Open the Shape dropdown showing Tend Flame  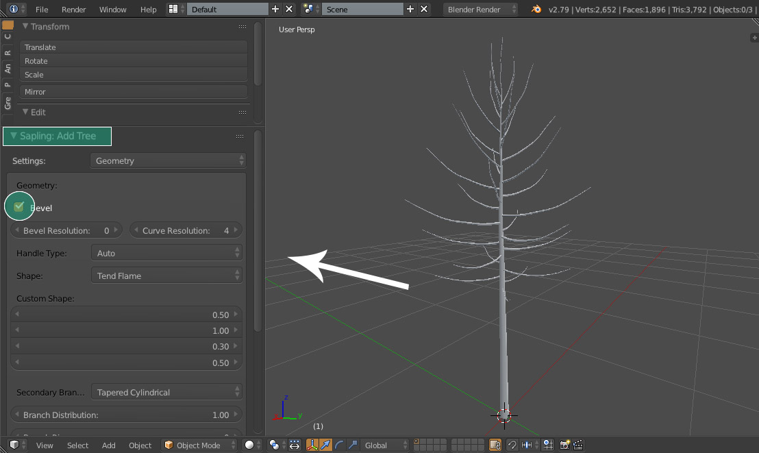(x=166, y=275)
